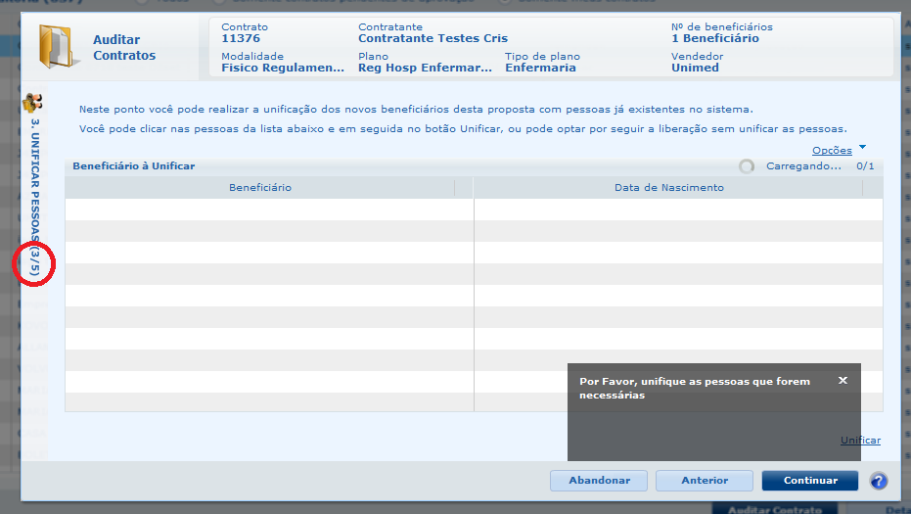Click the vertical '3. Unificar Pessoas' step label
The height and width of the screenshot is (514, 911).
coord(35,197)
